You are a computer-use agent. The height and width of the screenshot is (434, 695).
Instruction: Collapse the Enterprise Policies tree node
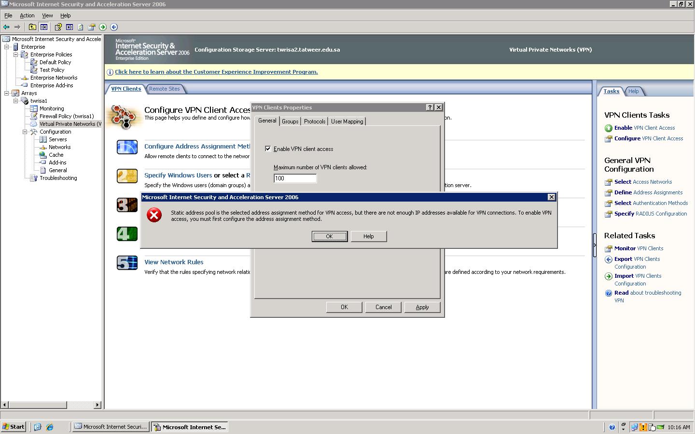pyautogui.click(x=16, y=54)
